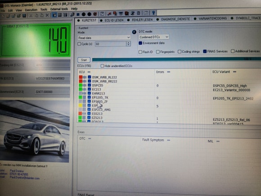Click the minus sign next to ECU Variant header
The height and width of the screenshot is (196, 261).
[x=234, y=72]
